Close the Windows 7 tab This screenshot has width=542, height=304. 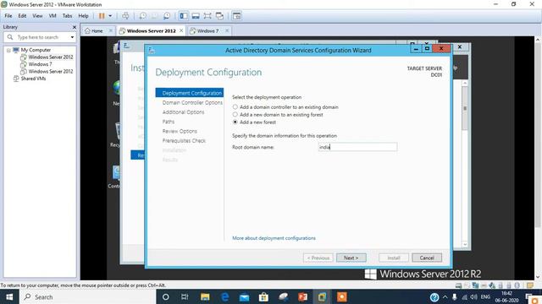point(227,30)
